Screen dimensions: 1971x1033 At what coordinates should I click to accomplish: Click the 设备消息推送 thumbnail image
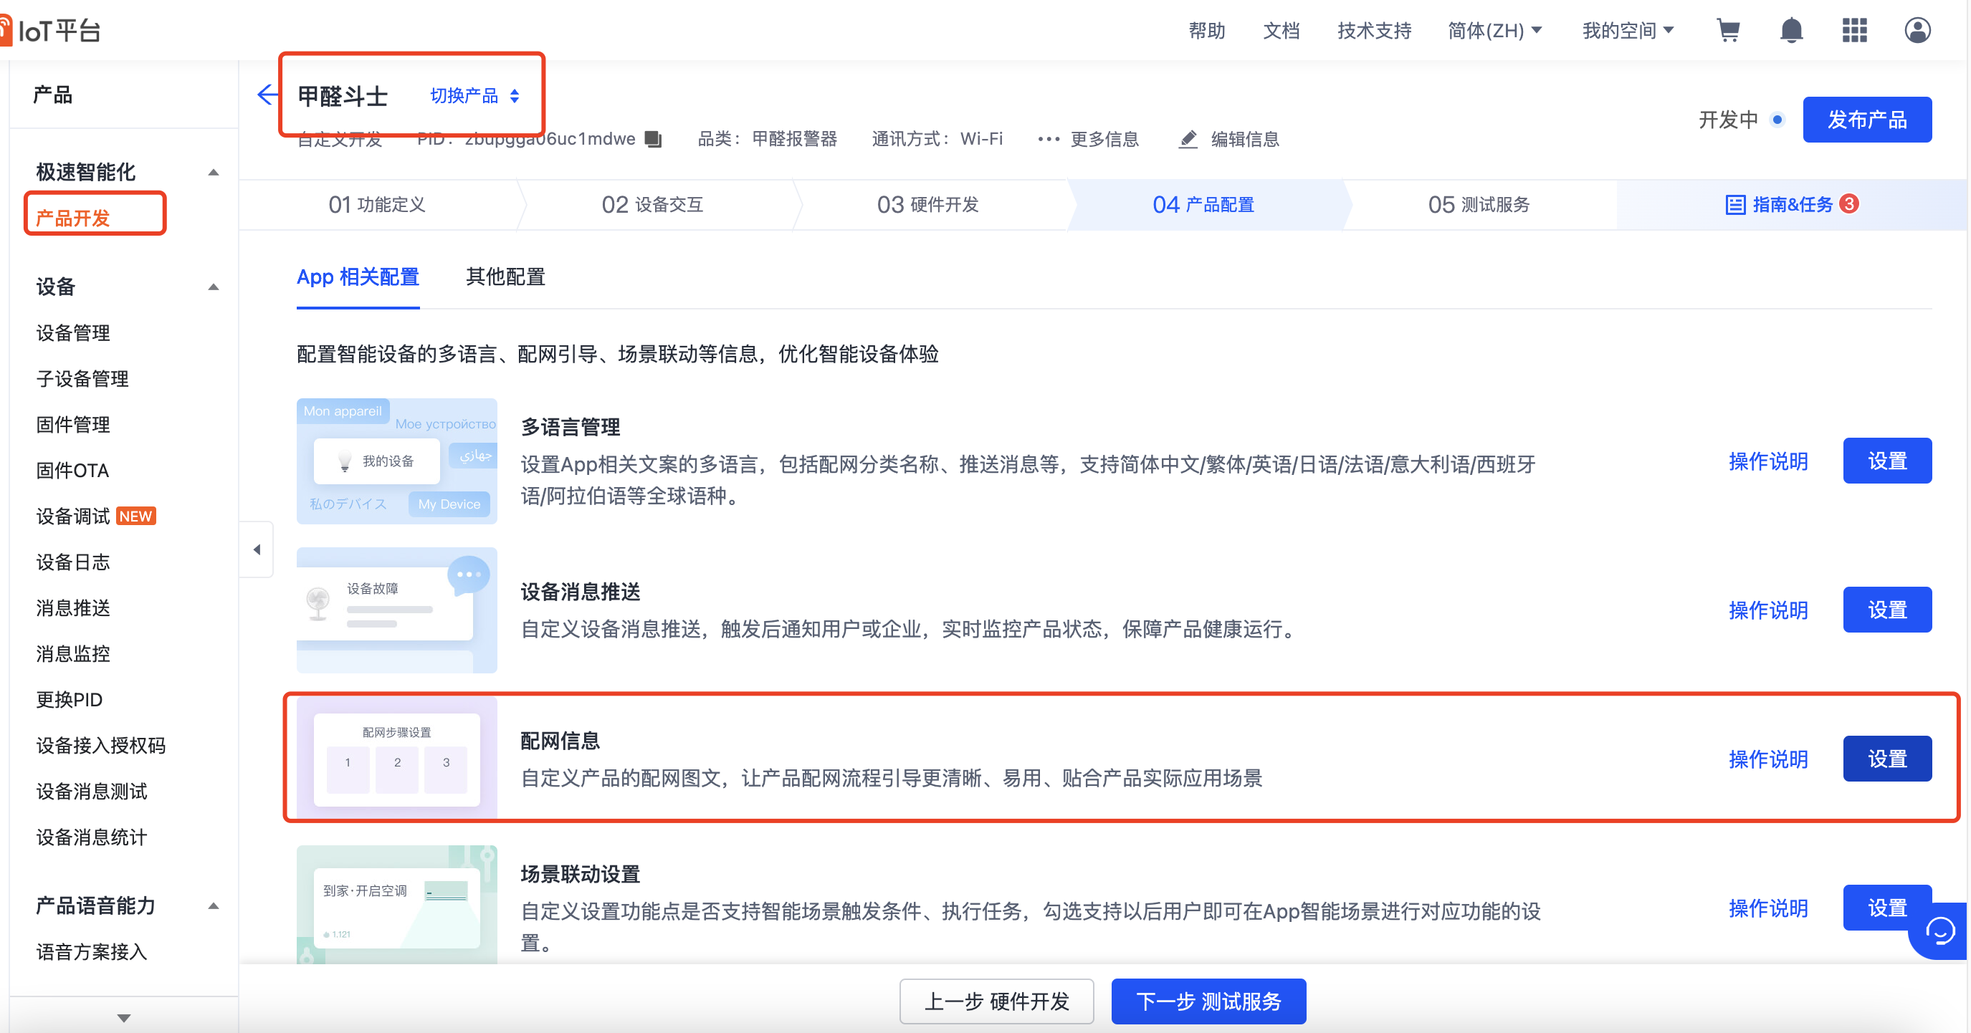[397, 610]
